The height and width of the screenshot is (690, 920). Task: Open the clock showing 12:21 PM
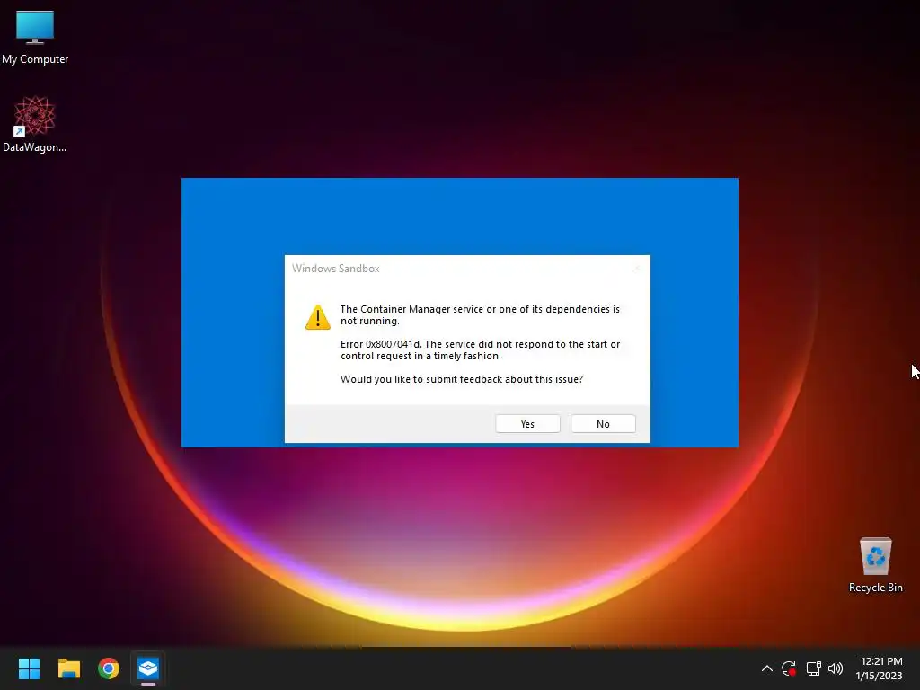pyautogui.click(x=879, y=668)
